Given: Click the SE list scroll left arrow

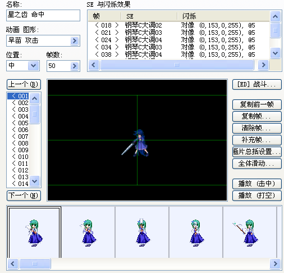Looking at the screenshot, I should click(x=94, y=65).
